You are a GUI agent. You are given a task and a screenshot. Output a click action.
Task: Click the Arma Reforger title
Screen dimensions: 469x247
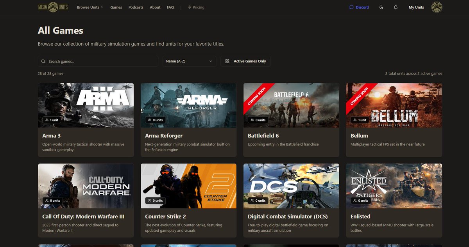click(164, 136)
